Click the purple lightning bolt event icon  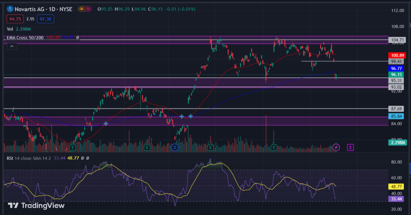pos(336,147)
